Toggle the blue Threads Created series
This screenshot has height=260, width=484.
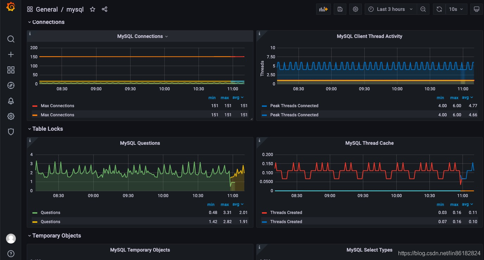pos(286,222)
